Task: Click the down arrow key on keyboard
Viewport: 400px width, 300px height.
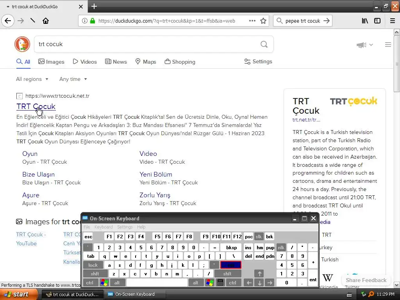Action: pos(259,283)
